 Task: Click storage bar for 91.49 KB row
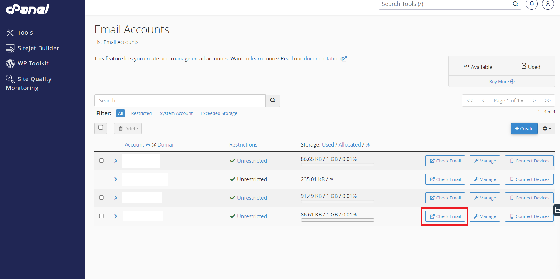click(x=338, y=201)
